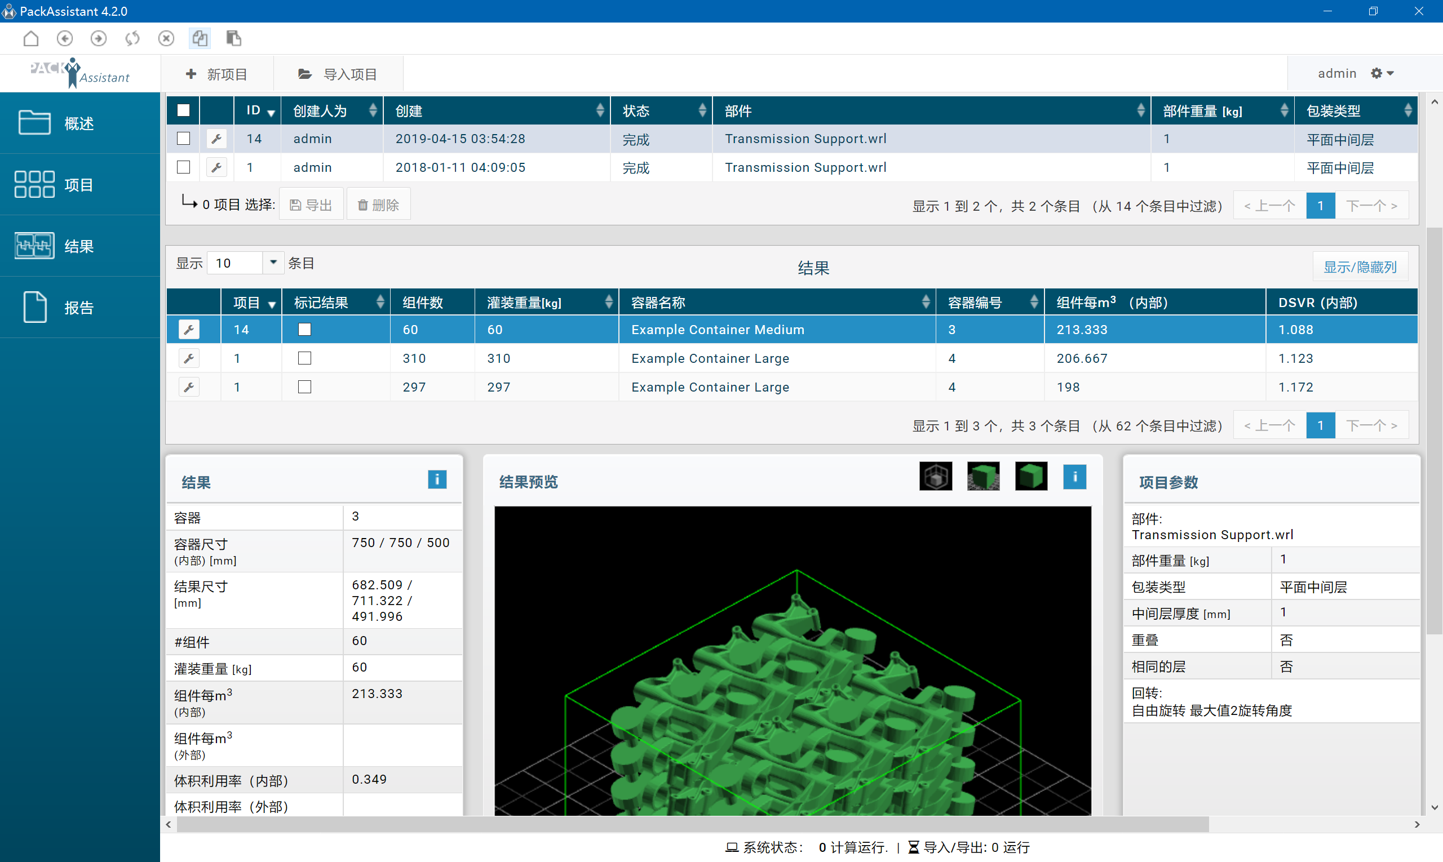Click the Copy icon in the toolbar

click(x=200, y=38)
